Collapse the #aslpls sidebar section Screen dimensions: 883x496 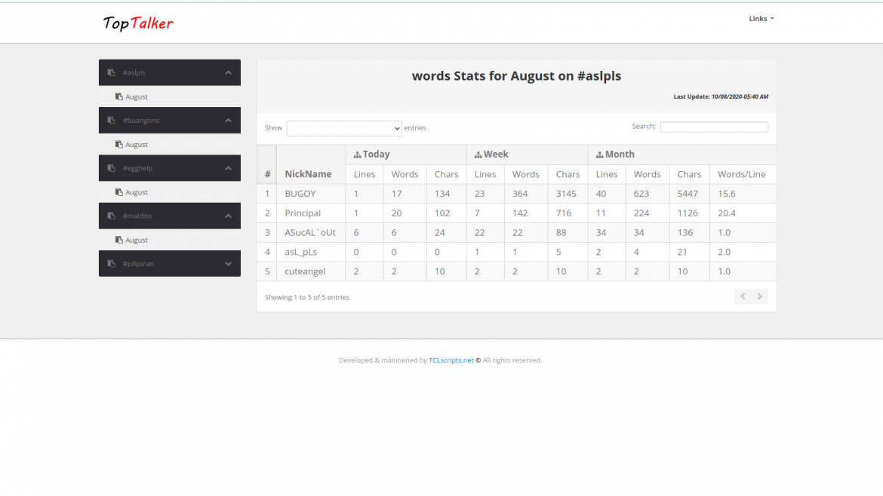pos(228,72)
